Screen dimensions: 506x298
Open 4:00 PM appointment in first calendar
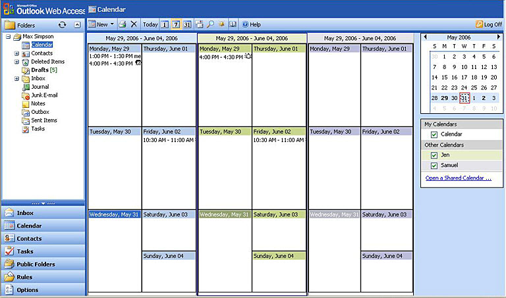point(115,64)
